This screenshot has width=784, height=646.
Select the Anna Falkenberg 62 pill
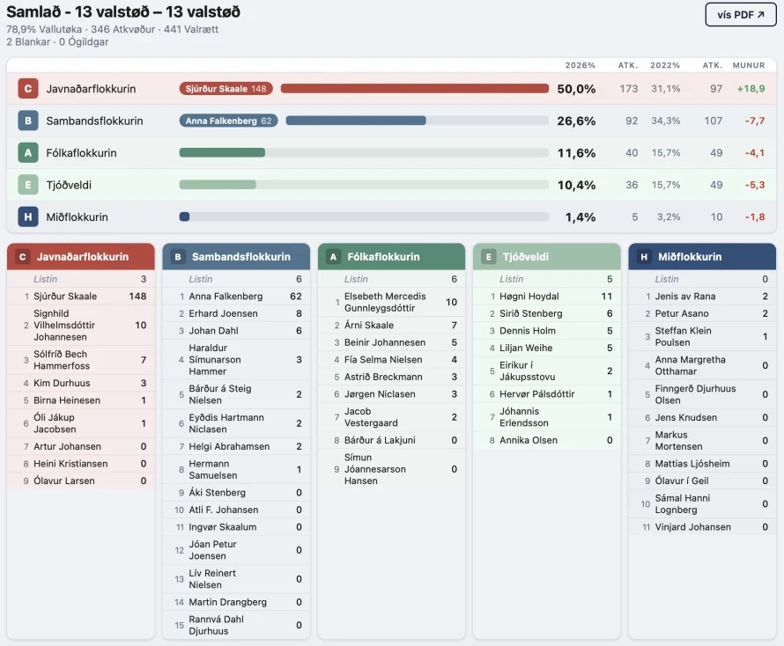pyautogui.click(x=229, y=121)
